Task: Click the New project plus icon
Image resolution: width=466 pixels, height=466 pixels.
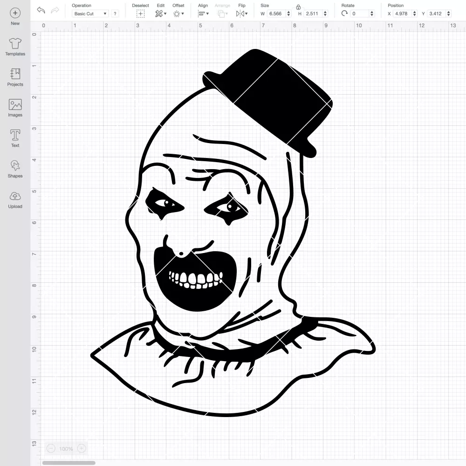Action: 15,13
